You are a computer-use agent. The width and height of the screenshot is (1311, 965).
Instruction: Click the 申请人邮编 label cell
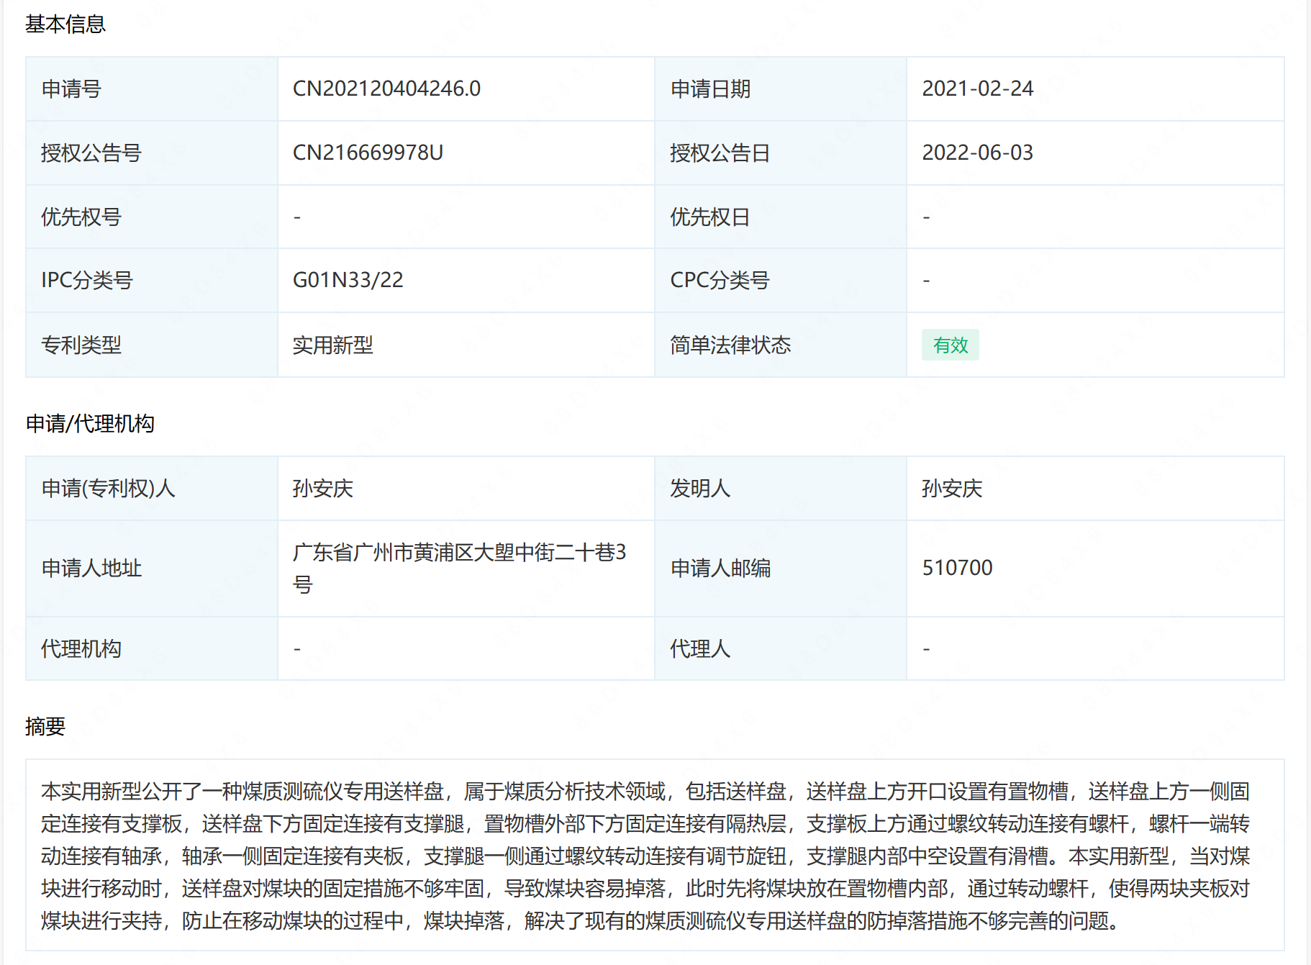pos(781,568)
